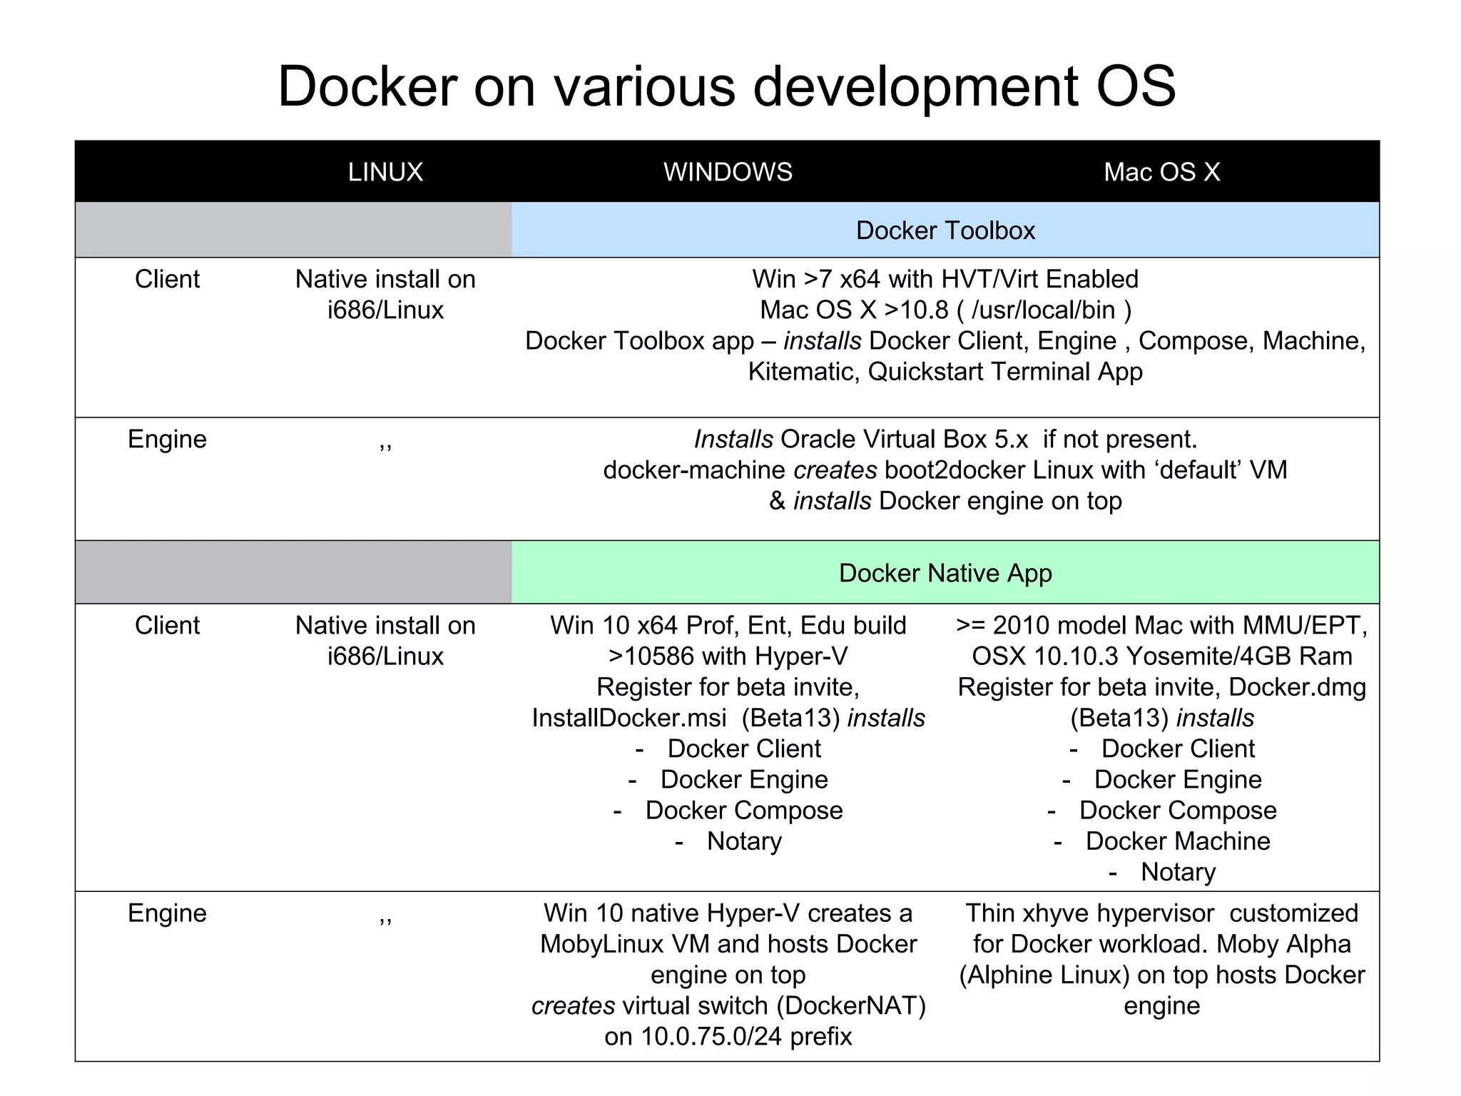1461x1096 pixels.
Task: Click the Toolbox 'Native install on i686/Linux' cell
Action: point(385,294)
